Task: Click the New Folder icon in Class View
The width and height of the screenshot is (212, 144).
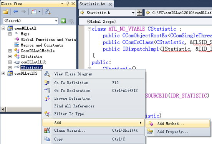Action: coord(5,12)
